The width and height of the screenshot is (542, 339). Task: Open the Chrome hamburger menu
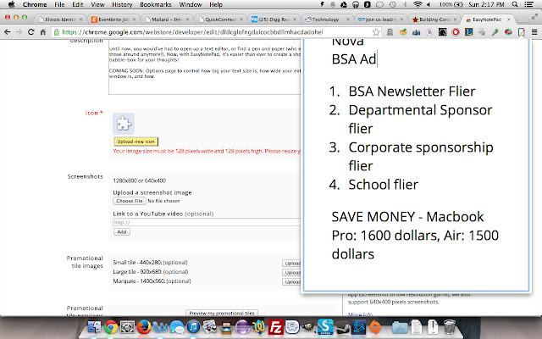click(534, 32)
